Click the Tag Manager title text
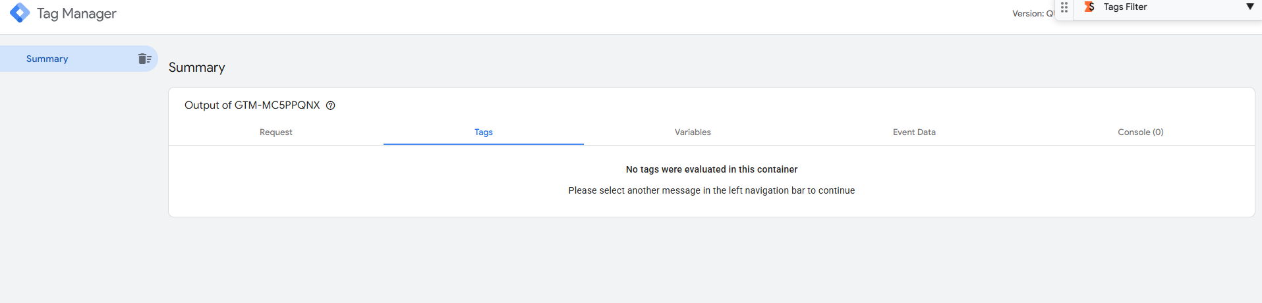 [76, 14]
